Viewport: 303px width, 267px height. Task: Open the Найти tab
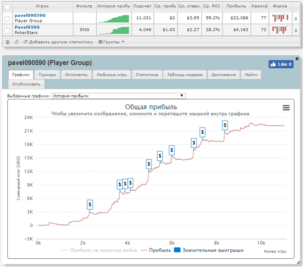coord(251,75)
